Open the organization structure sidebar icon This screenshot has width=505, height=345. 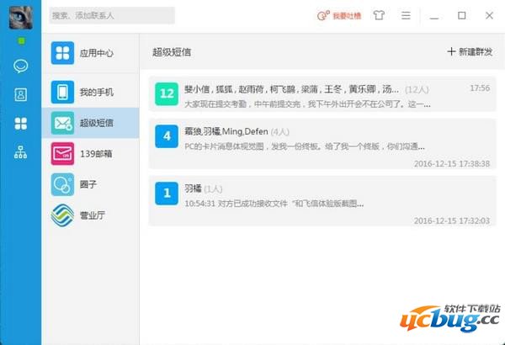[x=20, y=152]
